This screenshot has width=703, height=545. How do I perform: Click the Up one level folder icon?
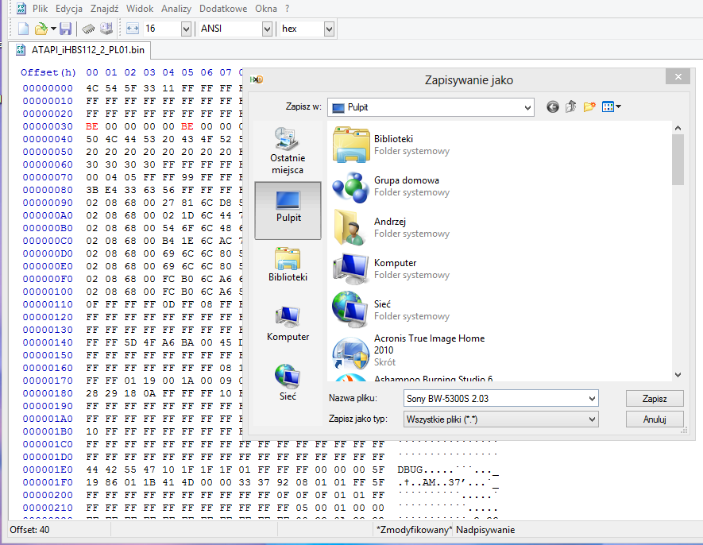(x=570, y=106)
